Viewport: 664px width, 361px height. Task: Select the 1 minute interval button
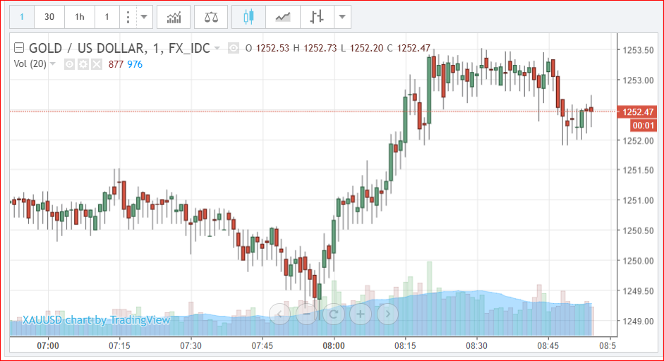22,17
